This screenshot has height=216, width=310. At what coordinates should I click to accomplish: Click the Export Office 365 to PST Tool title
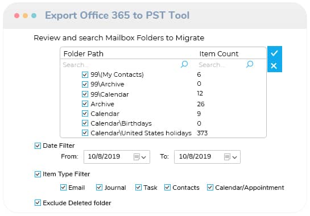pos(117,15)
